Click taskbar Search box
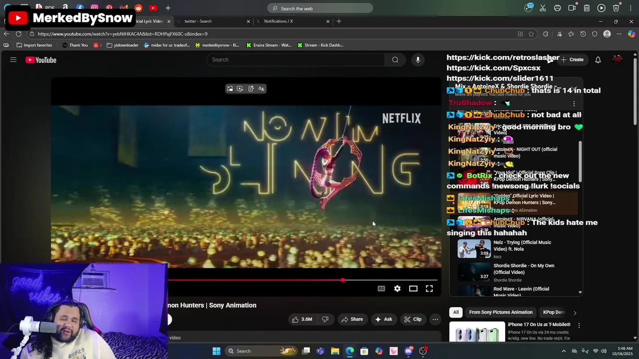The width and height of the screenshot is (639, 359). [262, 351]
